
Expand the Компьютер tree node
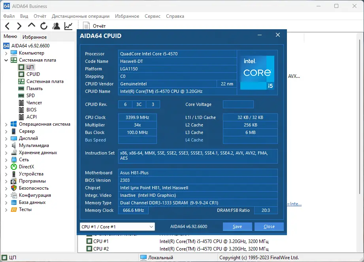click(x=6, y=53)
